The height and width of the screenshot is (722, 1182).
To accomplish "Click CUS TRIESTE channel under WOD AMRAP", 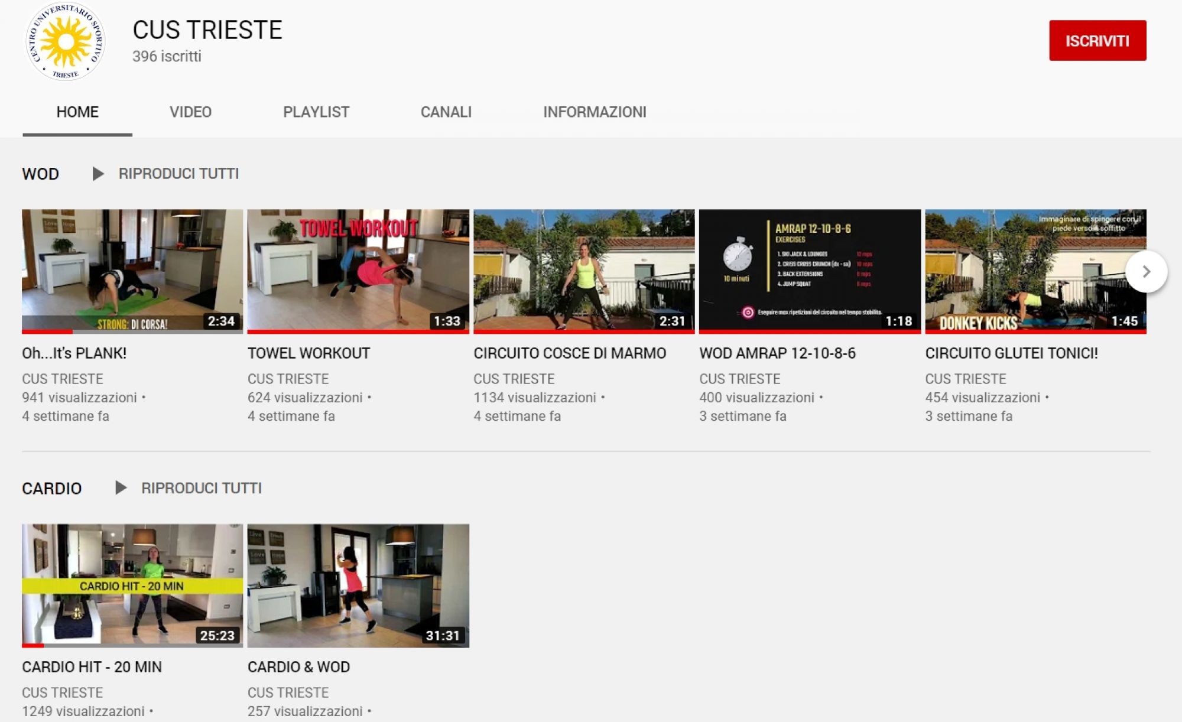I will tap(739, 379).
